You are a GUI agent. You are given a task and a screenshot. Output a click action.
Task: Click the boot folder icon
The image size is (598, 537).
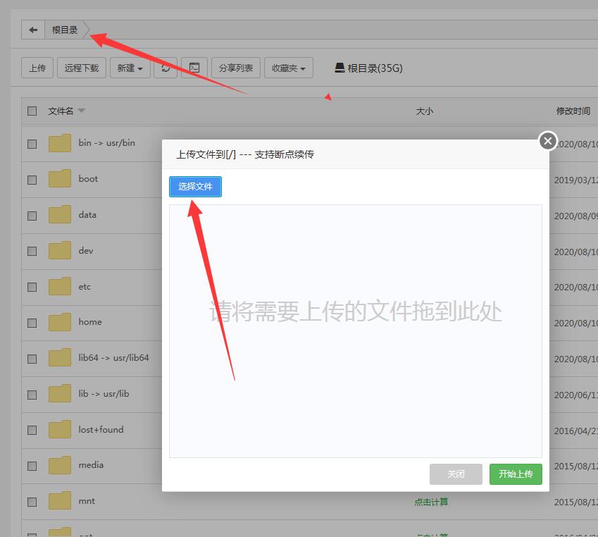click(x=60, y=179)
